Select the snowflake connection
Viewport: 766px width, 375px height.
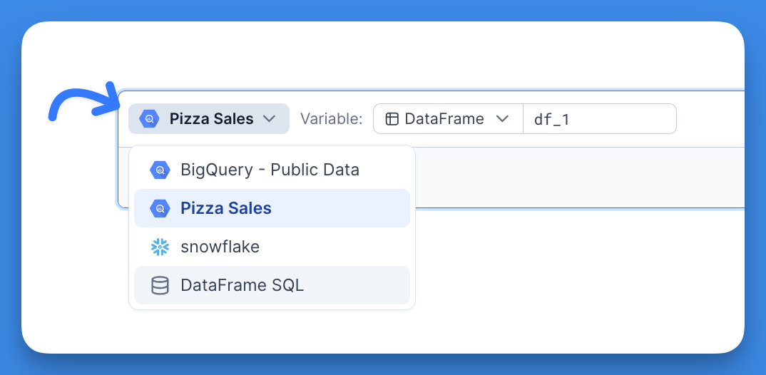point(272,247)
